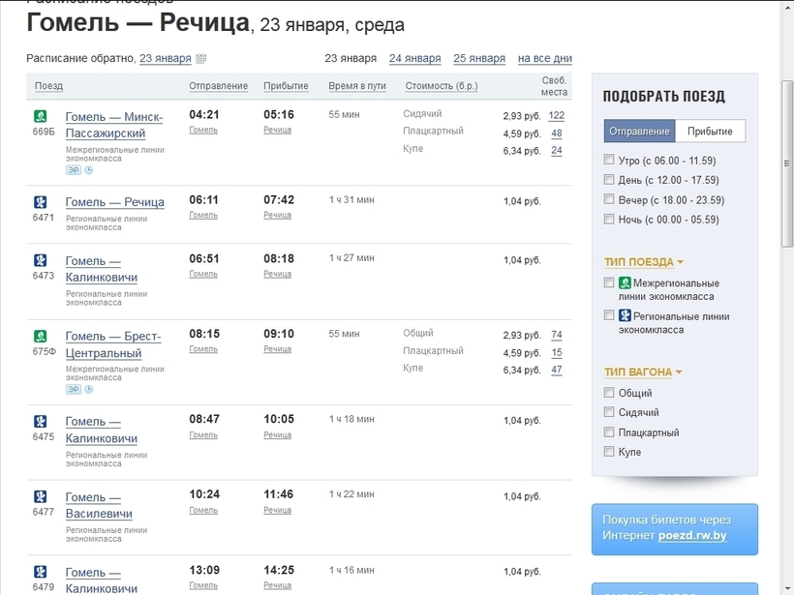This screenshot has width=794, height=595.
Task: Click the blue regional train icon beside train 6471
Action: click(x=40, y=200)
